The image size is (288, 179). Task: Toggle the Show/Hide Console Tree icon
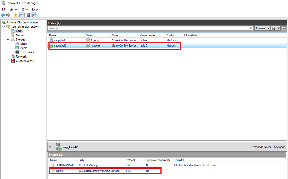(x=21, y=15)
